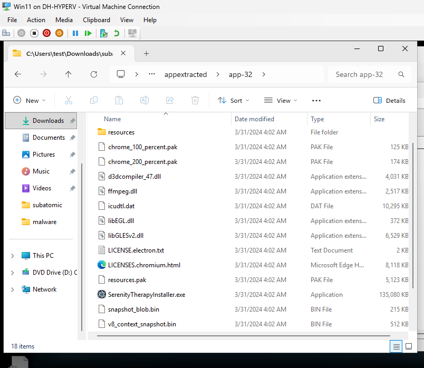This screenshot has height=368, width=424.
Task: Expand the chevron after appextracted
Action: 218,74
